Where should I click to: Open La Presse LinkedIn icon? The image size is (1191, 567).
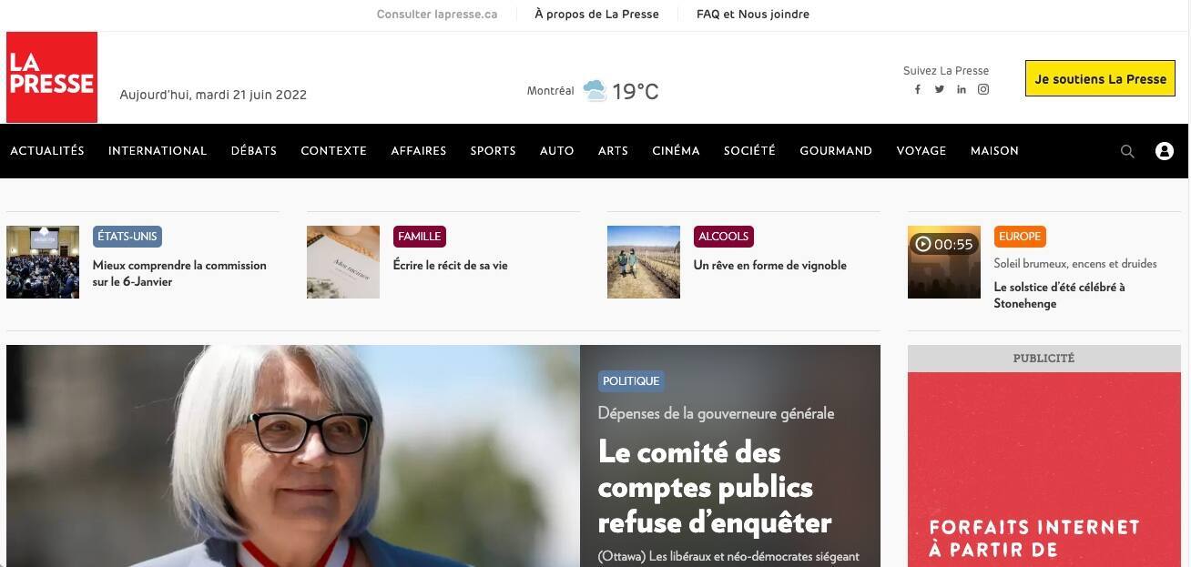[x=962, y=89]
